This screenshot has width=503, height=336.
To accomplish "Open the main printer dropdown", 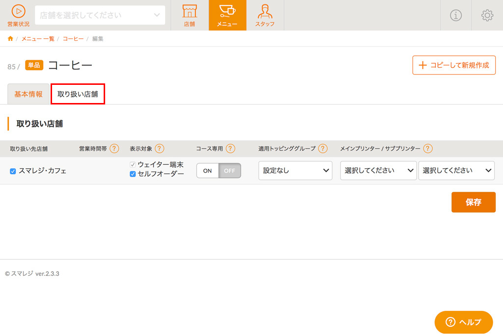I will pyautogui.click(x=378, y=171).
